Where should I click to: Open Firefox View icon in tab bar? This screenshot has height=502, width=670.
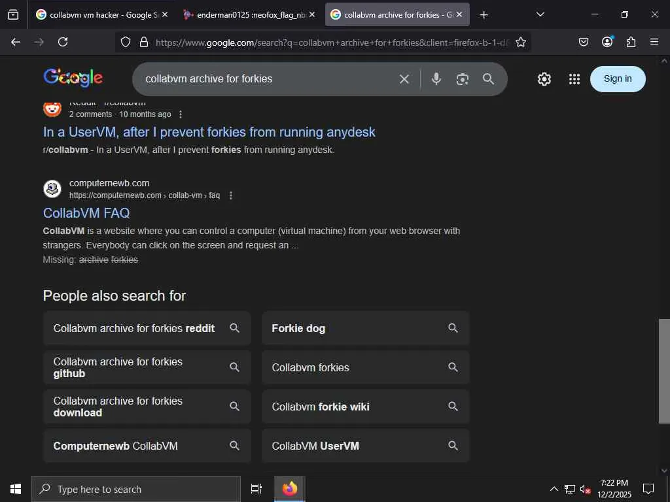point(13,14)
